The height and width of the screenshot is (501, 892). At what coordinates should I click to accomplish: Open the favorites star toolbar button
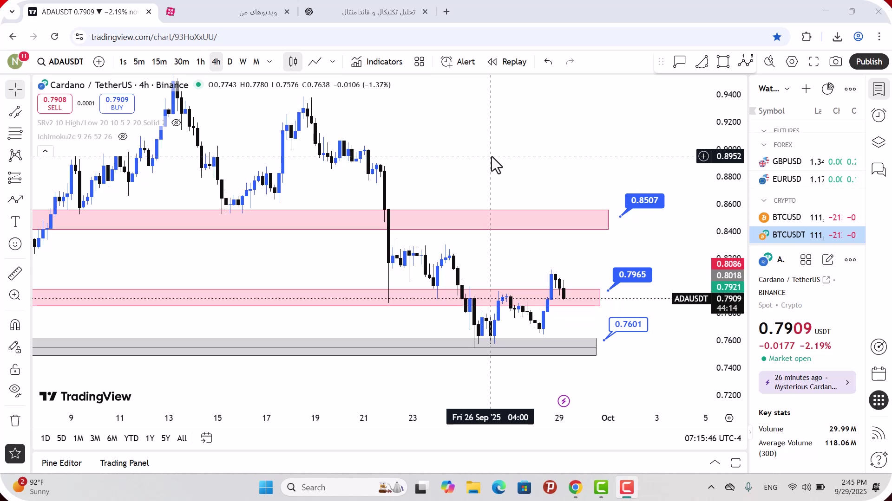(x=15, y=454)
